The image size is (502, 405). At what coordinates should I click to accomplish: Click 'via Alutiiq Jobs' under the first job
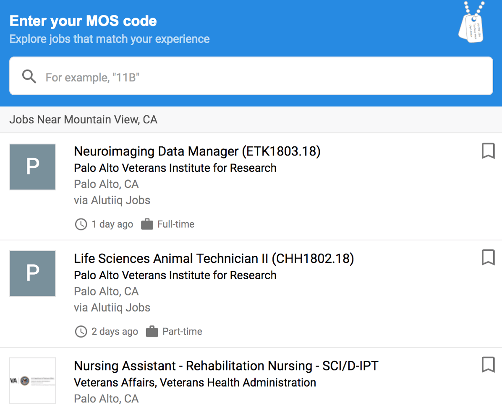coord(112,200)
